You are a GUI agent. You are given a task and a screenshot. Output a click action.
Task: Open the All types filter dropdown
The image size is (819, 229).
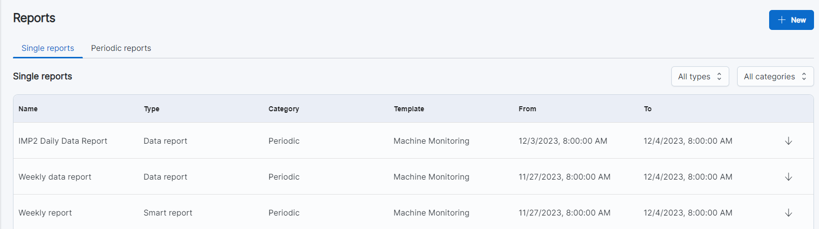[x=700, y=76]
